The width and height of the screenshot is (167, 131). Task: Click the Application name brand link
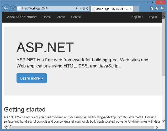click(22, 17)
